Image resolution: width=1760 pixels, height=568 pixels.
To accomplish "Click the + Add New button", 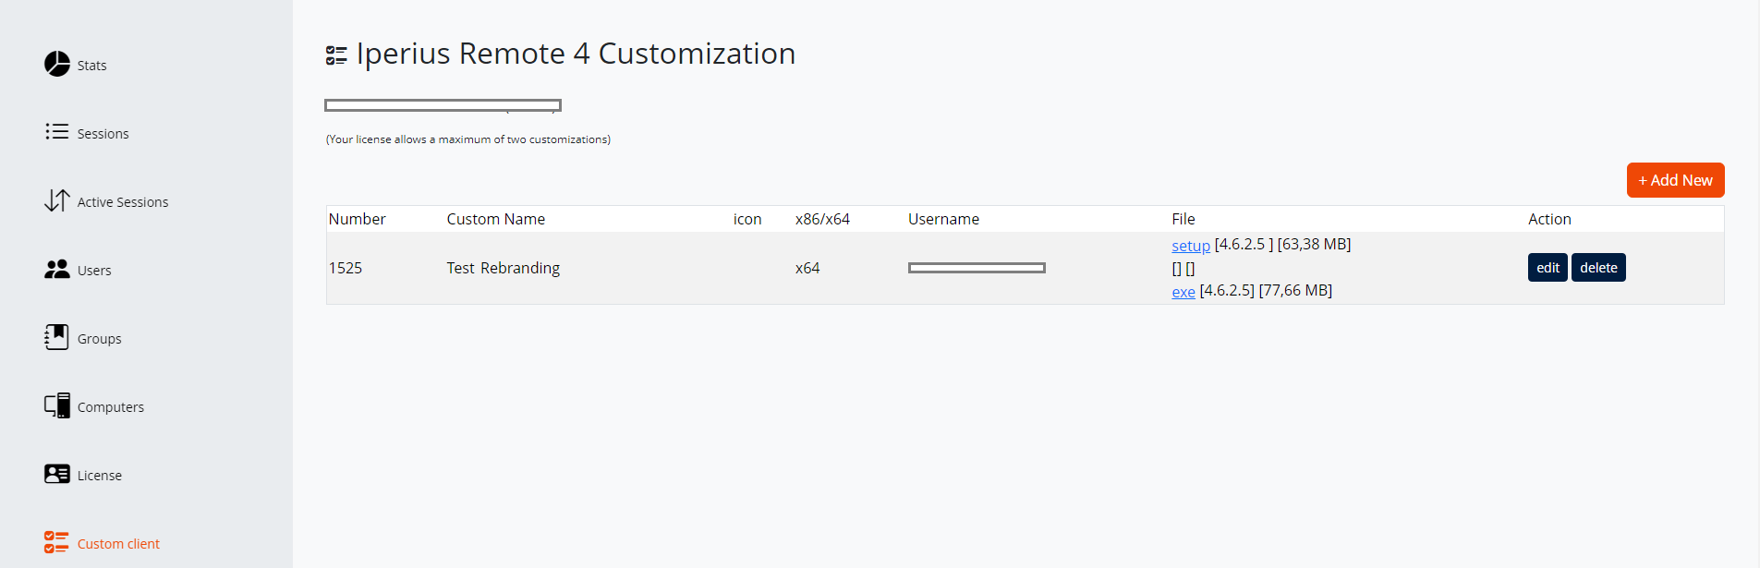I will coord(1675,180).
